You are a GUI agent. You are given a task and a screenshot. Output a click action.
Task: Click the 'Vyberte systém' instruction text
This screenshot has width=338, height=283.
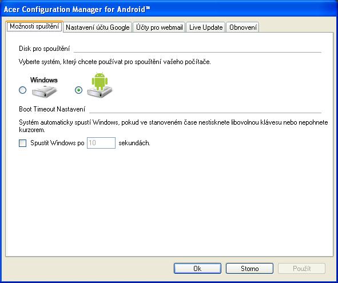click(x=115, y=62)
